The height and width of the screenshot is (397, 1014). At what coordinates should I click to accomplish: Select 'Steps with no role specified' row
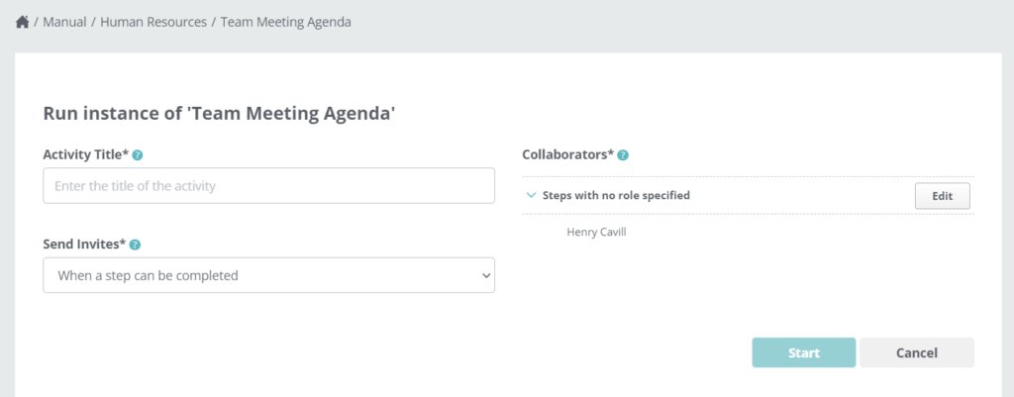749,195
